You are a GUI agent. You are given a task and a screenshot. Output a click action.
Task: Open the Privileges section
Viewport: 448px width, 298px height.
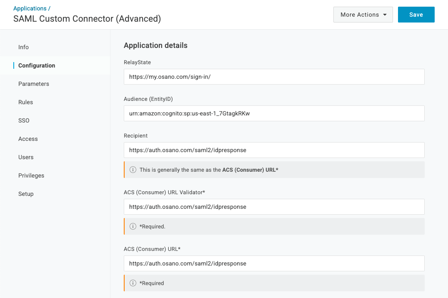(x=31, y=175)
